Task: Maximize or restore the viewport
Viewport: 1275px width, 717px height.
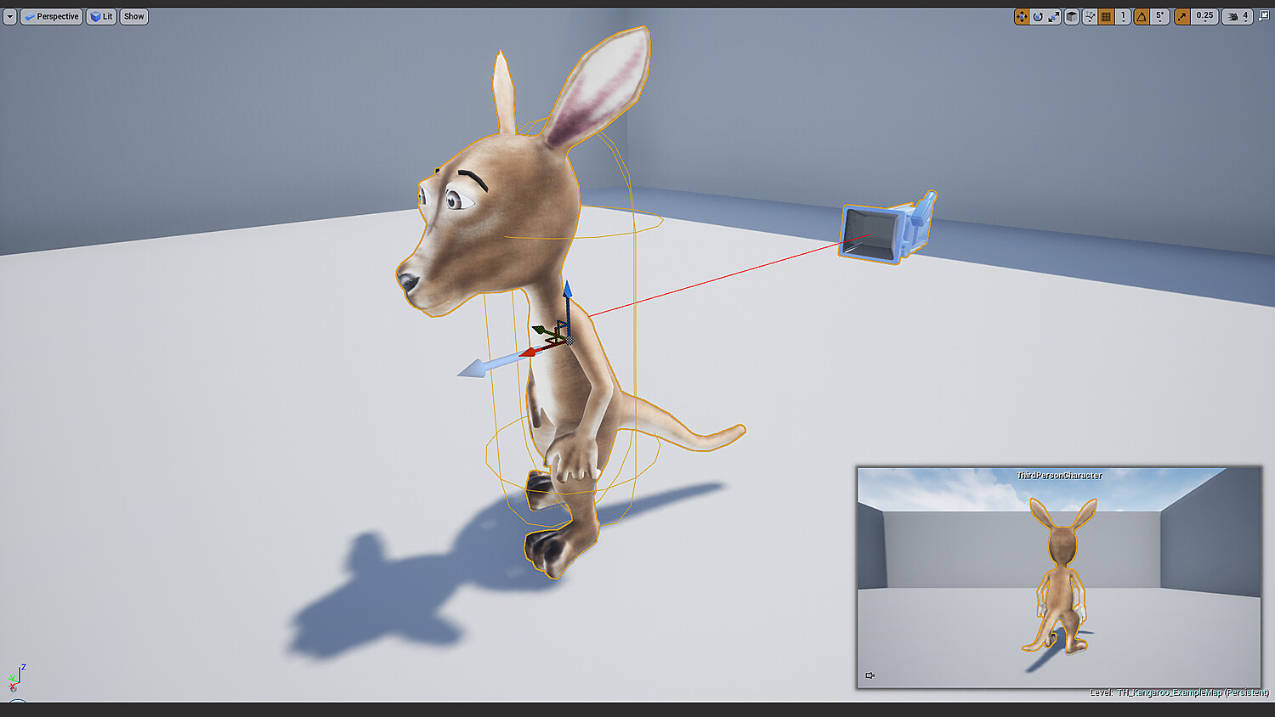Action: 1264,16
